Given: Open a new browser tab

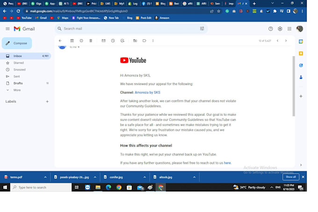Looking at the screenshot, I should coord(254,3).
